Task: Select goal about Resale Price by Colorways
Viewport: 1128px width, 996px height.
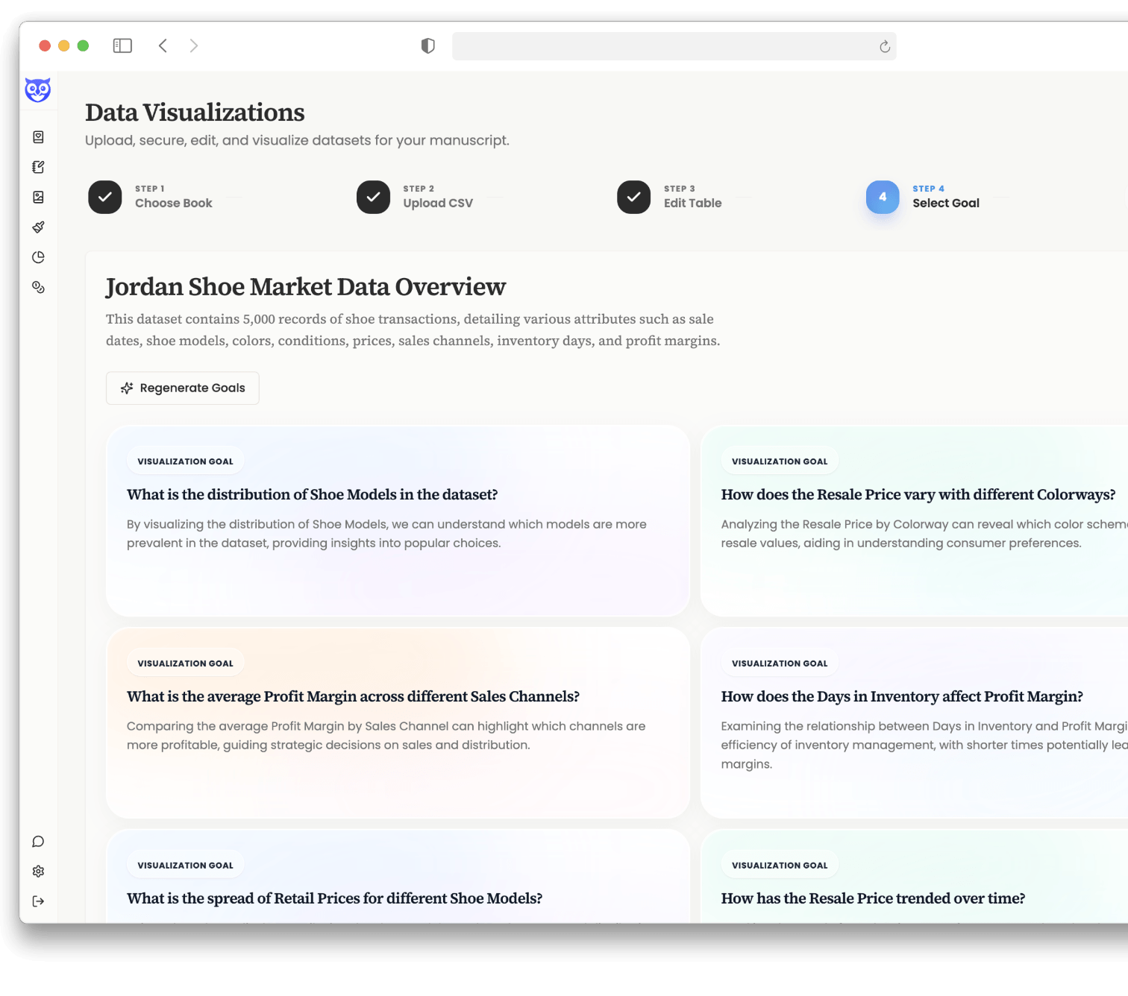Action: click(x=915, y=520)
